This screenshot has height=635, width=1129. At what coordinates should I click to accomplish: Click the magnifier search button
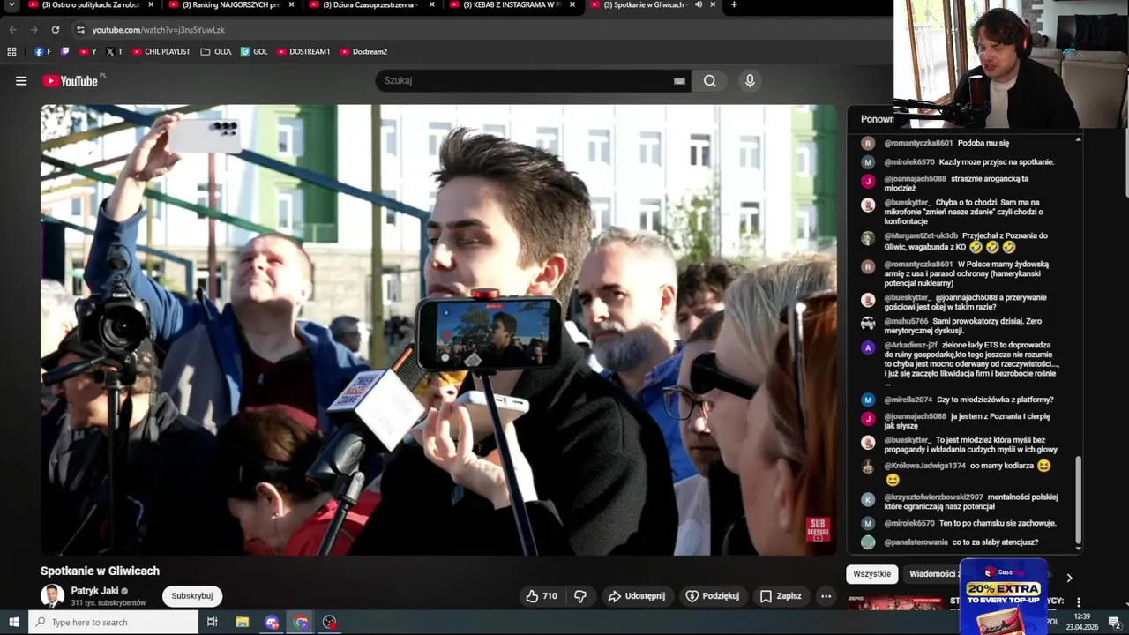pos(710,81)
